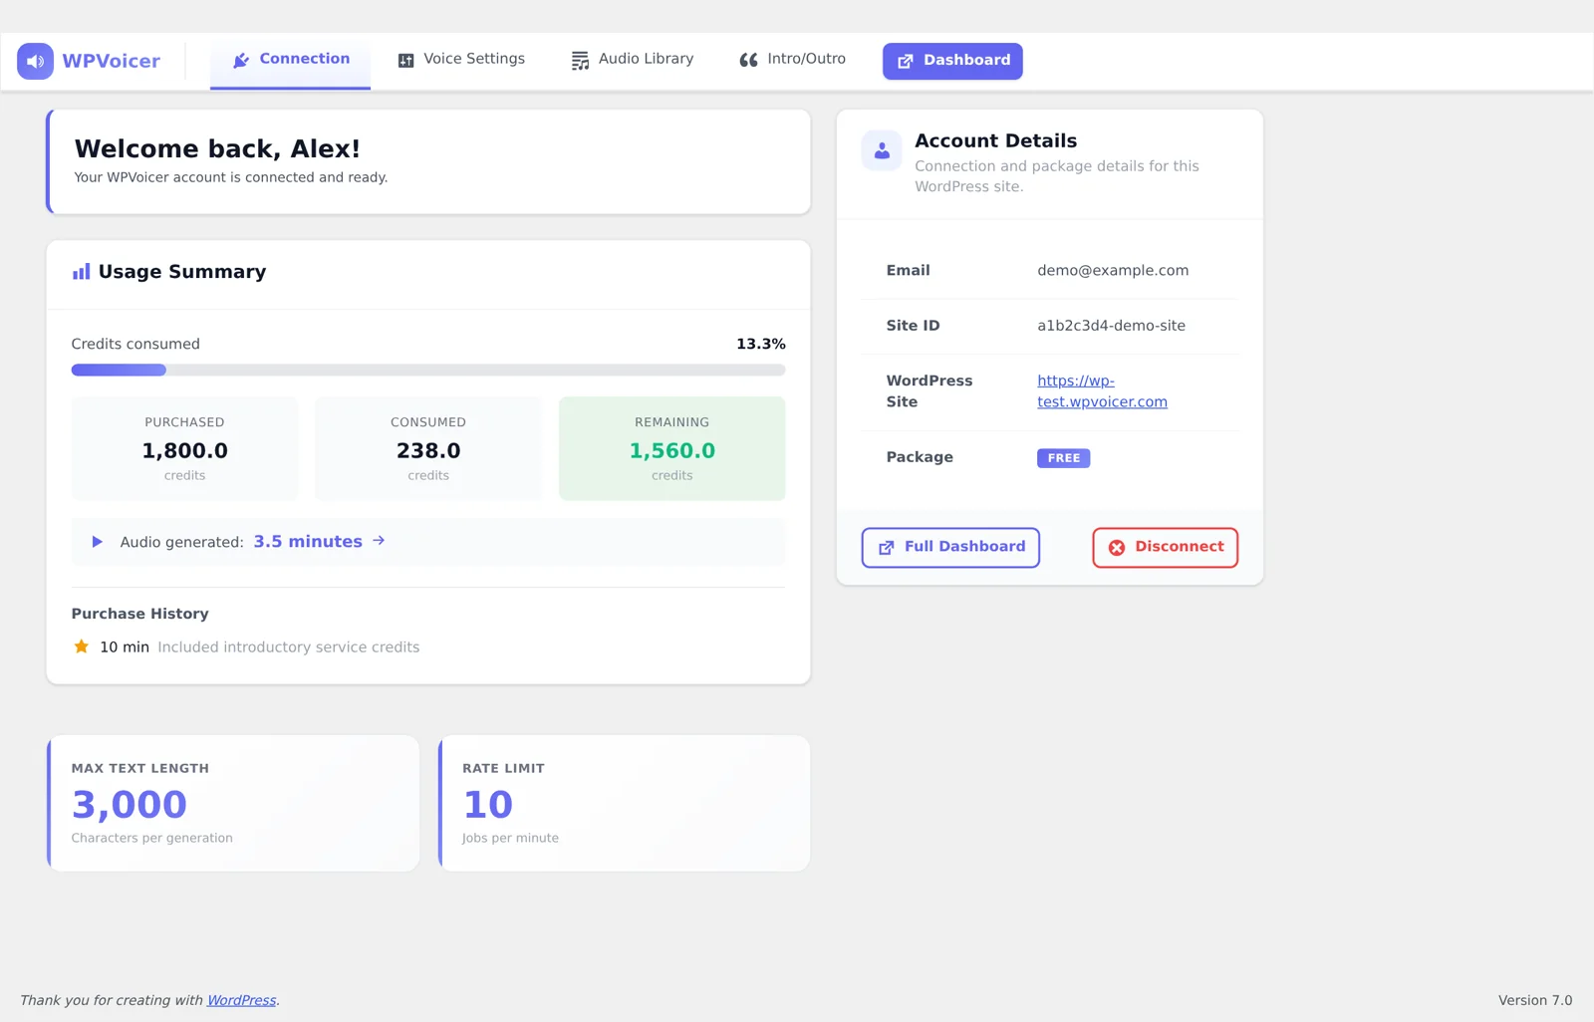This screenshot has width=1594, height=1022.
Task: Click the Intro/Outro quote icon
Action: pos(748,61)
